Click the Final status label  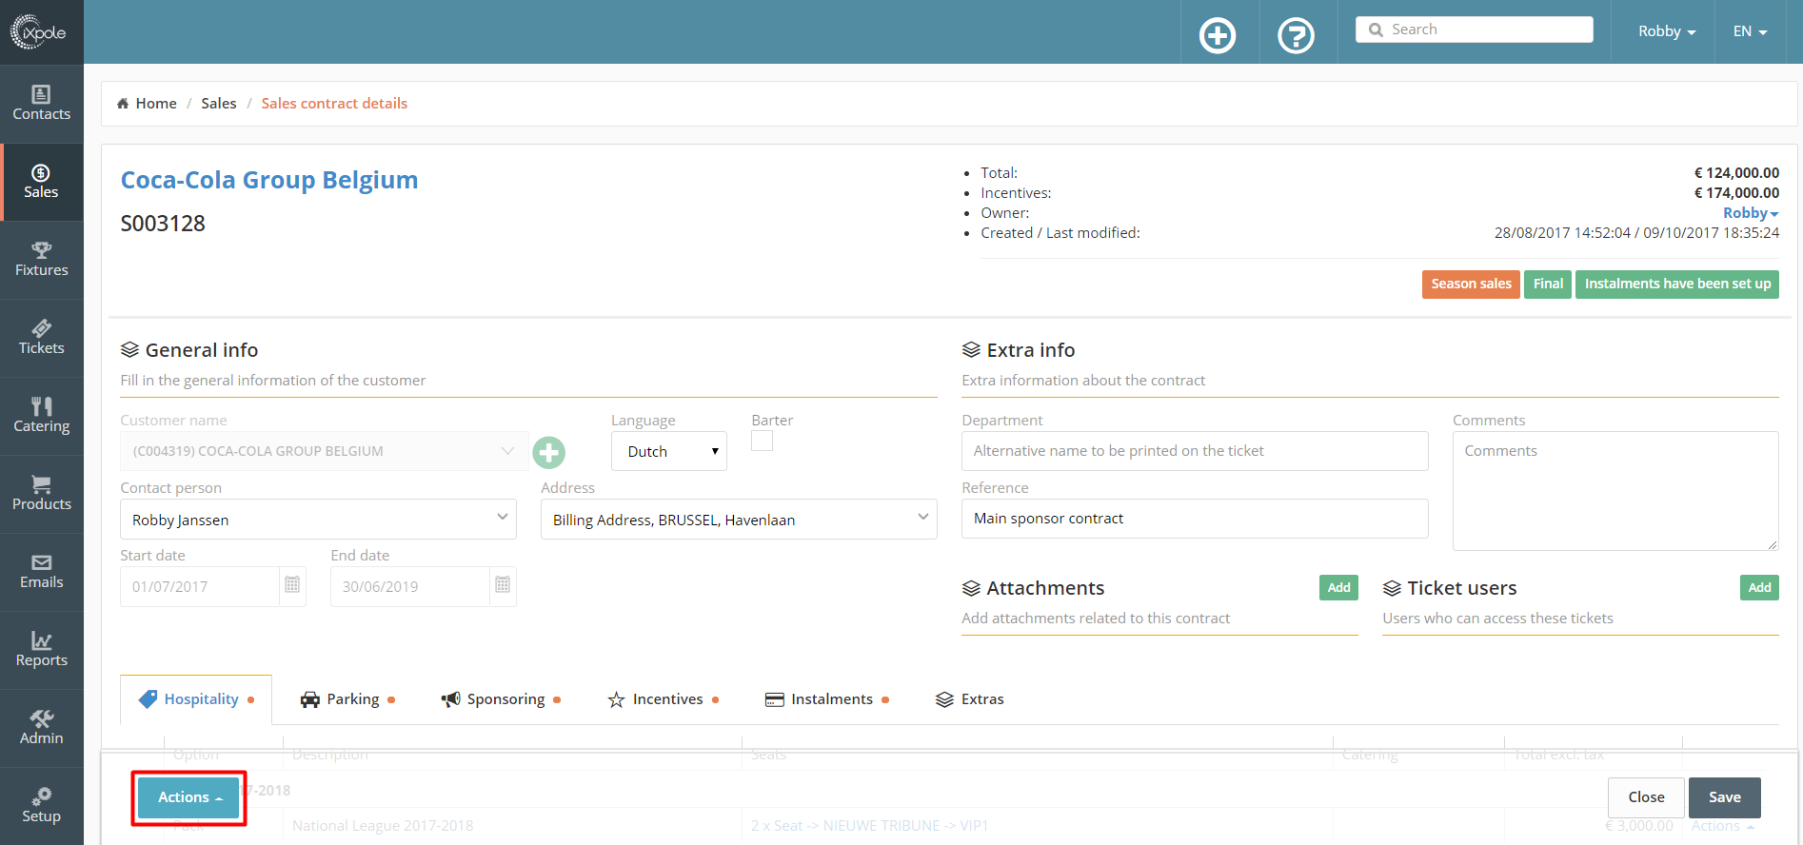tap(1548, 284)
